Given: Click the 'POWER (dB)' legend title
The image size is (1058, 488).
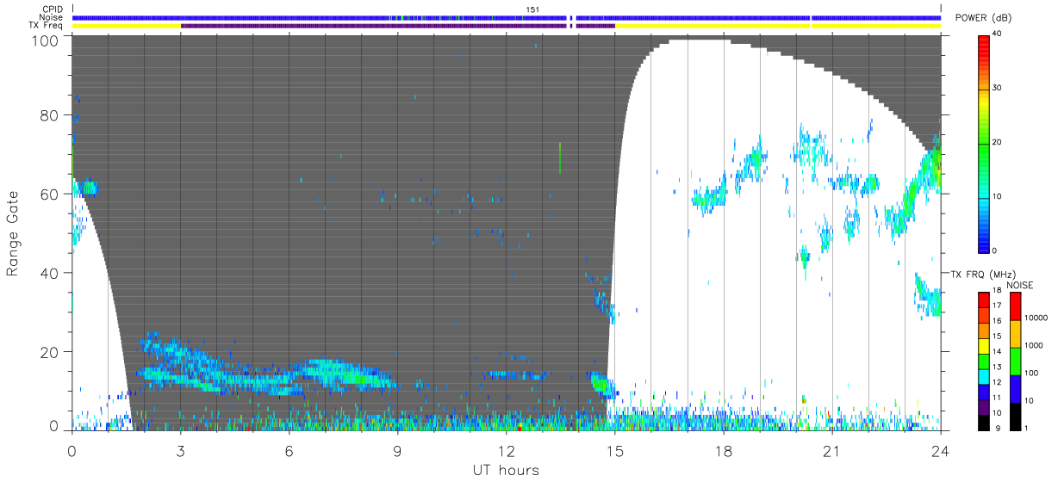Looking at the screenshot, I should point(985,18).
